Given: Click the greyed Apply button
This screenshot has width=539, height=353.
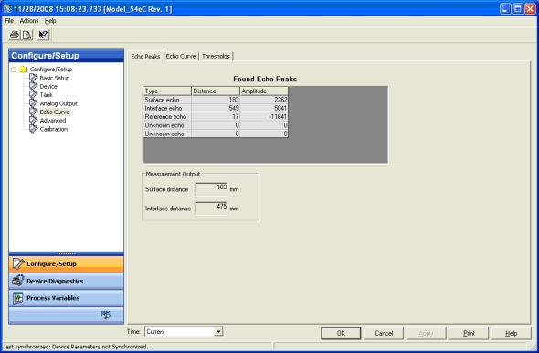Looking at the screenshot, I should [x=427, y=334].
